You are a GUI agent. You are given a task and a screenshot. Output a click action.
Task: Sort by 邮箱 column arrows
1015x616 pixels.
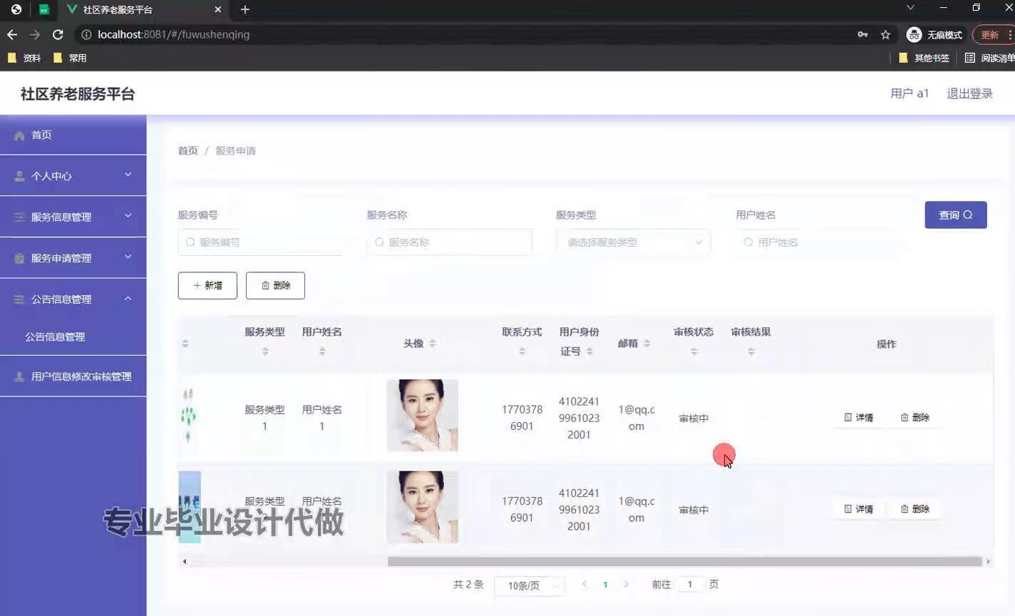point(646,344)
